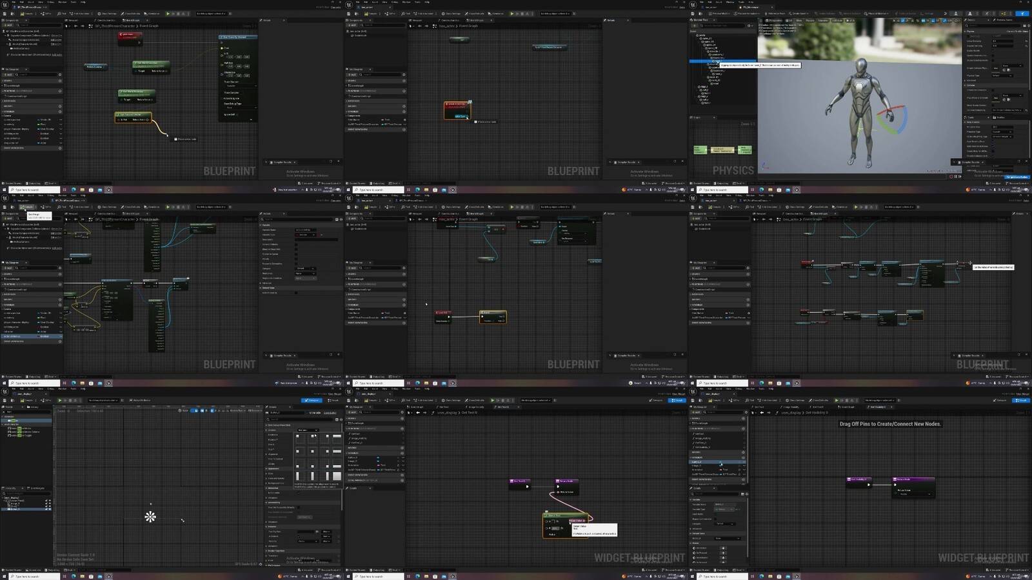The image size is (1032, 580).
Task: Click Add button in top-left Components panel
Action: click(x=8, y=25)
